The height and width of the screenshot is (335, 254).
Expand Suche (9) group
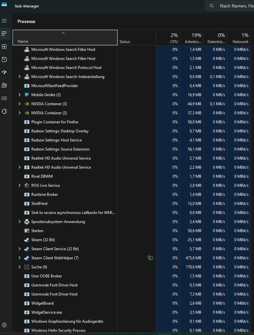click(x=19, y=267)
